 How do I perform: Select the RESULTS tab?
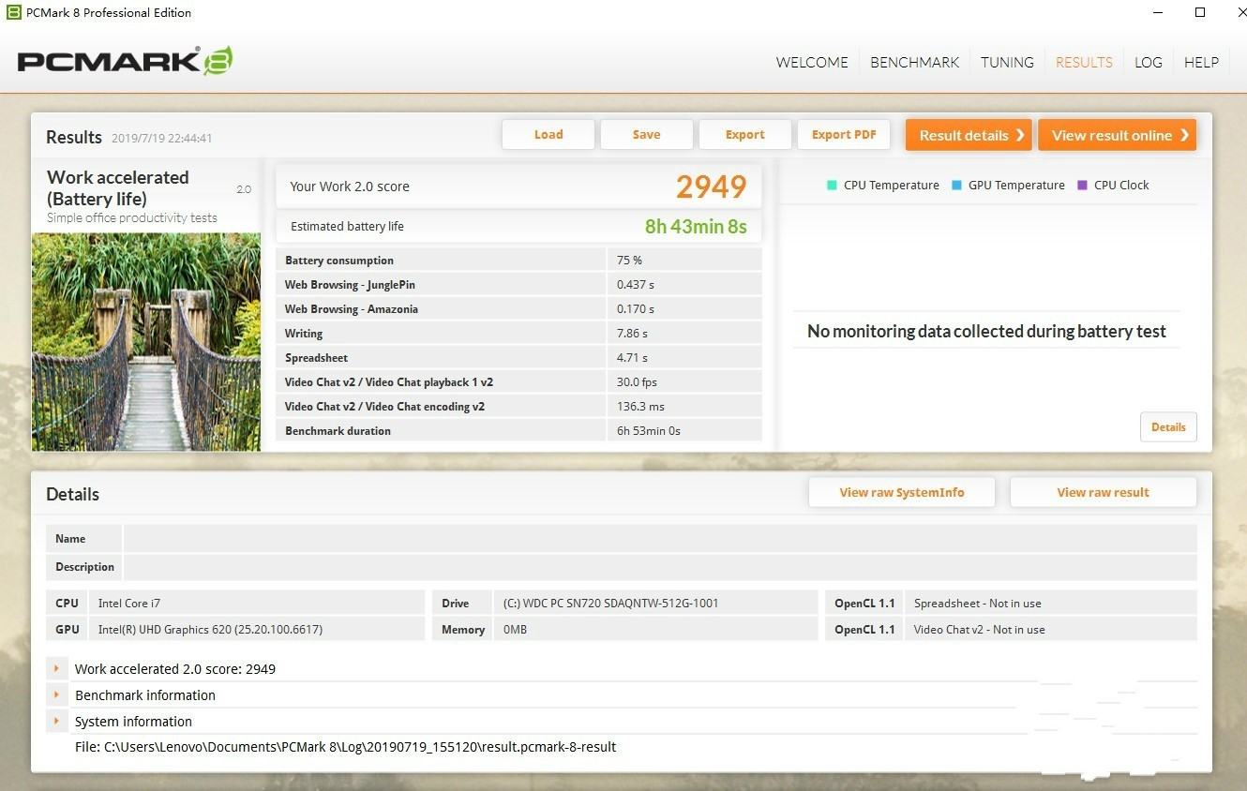point(1084,62)
